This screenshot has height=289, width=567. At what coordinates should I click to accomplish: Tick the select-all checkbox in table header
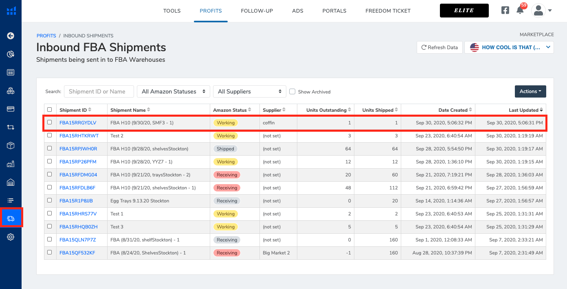(x=50, y=110)
